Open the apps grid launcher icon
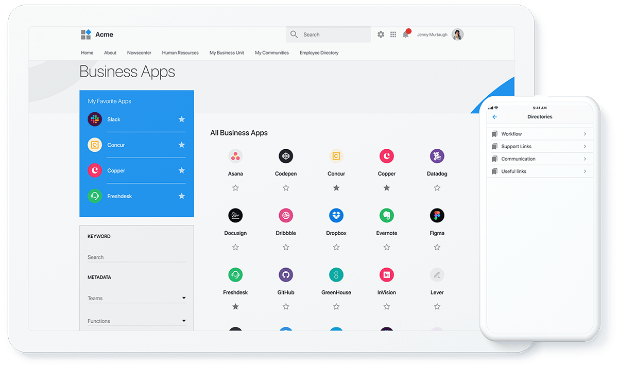Viewport: 618px width, 367px height. [x=393, y=34]
